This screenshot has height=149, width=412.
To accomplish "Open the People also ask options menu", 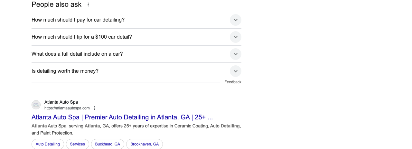I will coord(88,5).
